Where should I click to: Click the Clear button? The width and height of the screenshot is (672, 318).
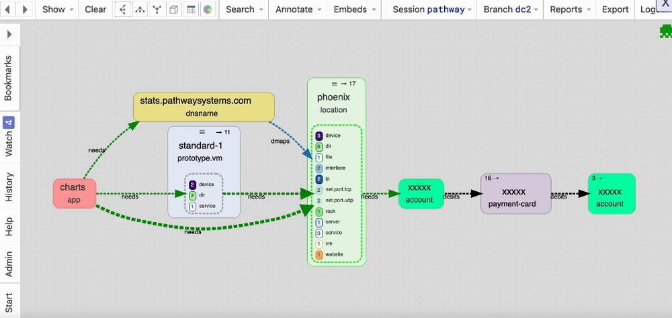tap(95, 9)
